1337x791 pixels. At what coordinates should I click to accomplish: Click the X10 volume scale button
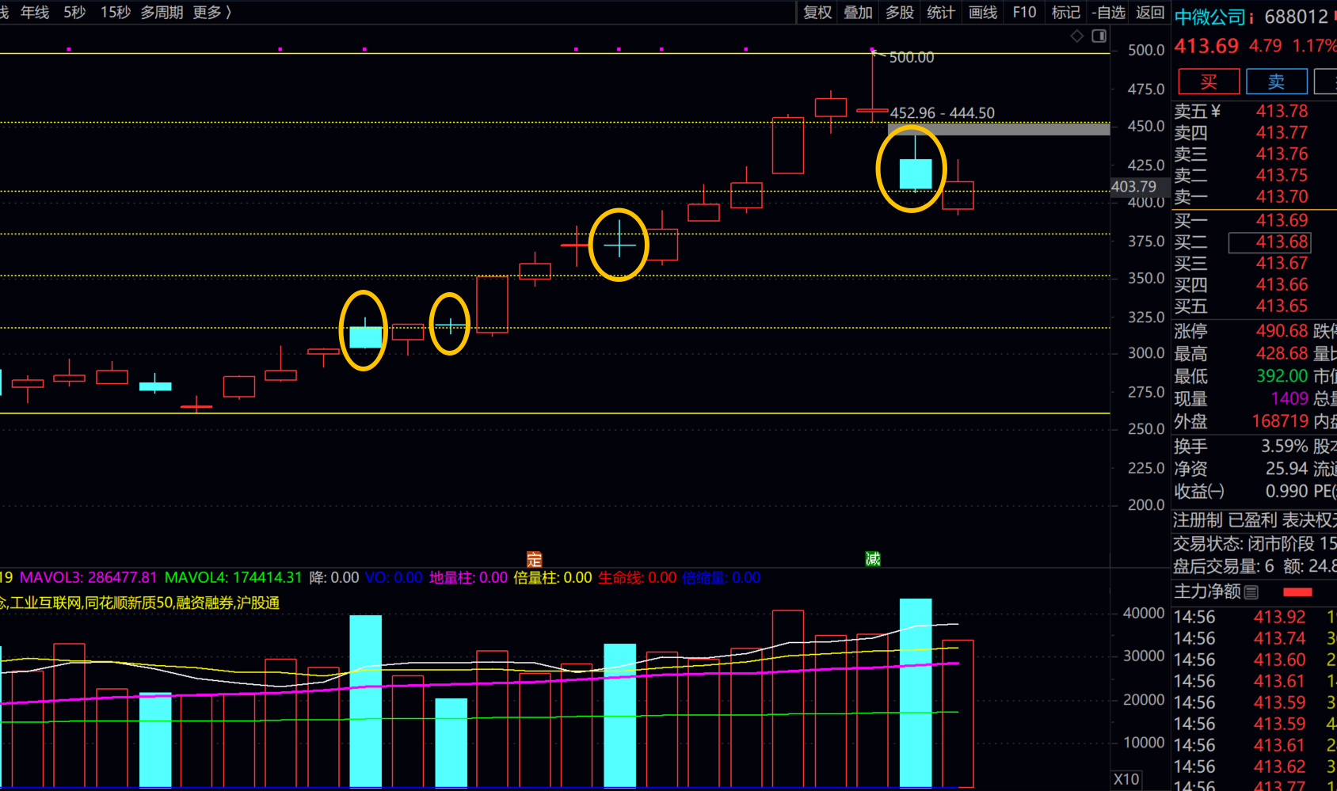pos(1126,779)
